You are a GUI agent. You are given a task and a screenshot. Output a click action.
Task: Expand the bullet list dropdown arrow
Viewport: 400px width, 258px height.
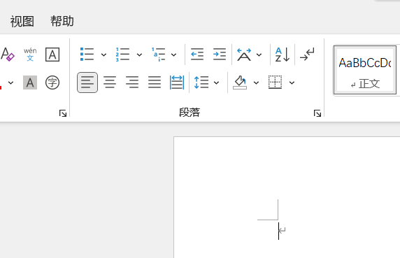[103, 55]
